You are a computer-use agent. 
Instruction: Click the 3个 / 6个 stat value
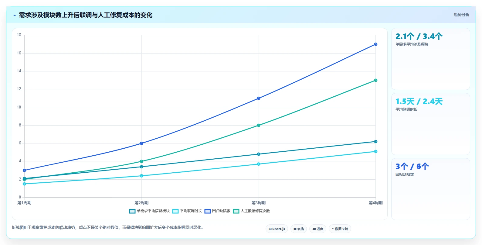point(412,167)
